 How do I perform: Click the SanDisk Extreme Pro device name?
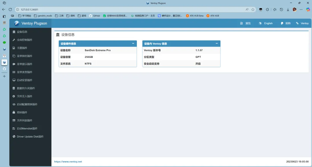coord(98,50)
